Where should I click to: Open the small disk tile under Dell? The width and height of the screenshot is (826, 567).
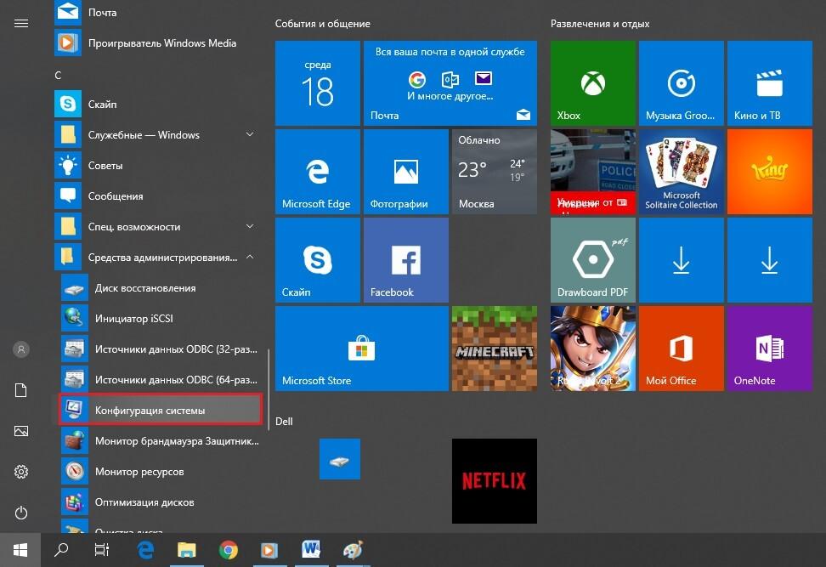[340, 459]
